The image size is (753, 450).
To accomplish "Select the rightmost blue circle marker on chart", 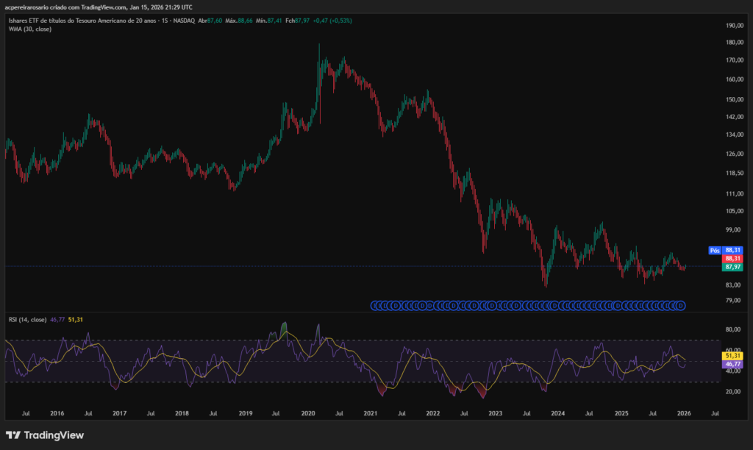I will click(x=681, y=304).
